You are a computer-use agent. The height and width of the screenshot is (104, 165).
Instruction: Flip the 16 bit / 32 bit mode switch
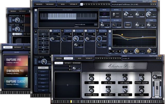coord(114,15)
